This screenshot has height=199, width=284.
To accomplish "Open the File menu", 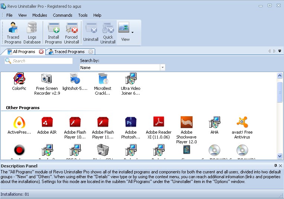I will (9, 15).
